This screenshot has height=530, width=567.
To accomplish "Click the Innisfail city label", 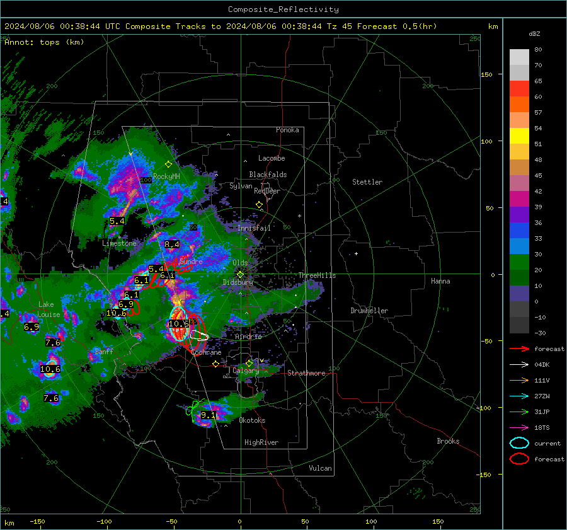I will pos(254,228).
